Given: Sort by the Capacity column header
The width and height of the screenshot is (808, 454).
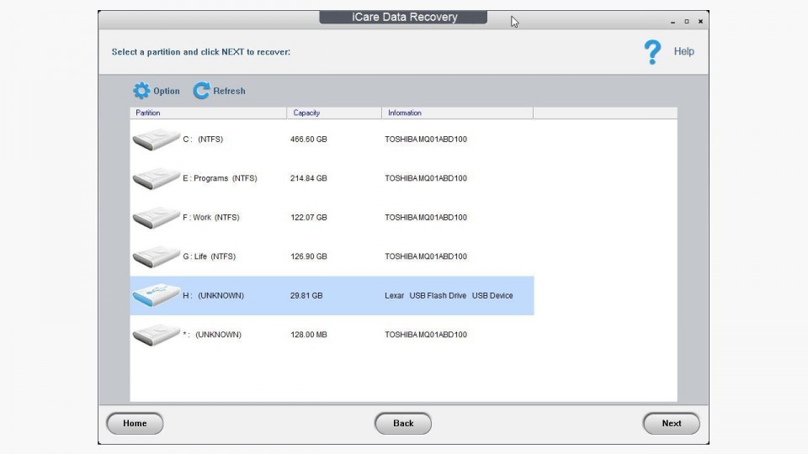Looking at the screenshot, I should click(x=334, y=113).
